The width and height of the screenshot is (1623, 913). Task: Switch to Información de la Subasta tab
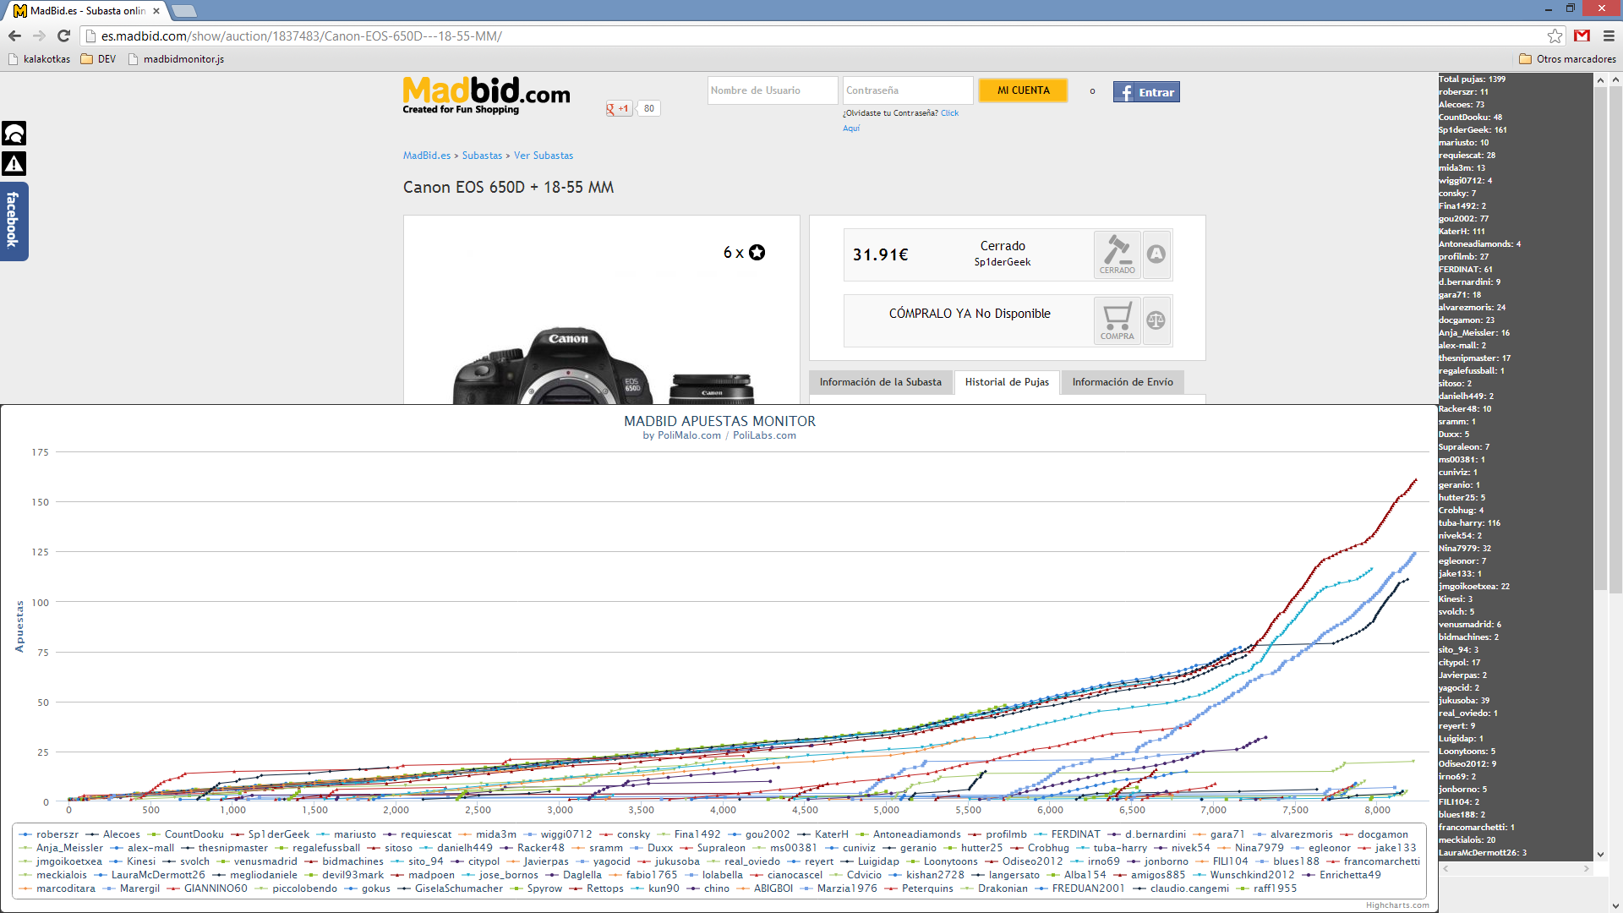(880, 382)
